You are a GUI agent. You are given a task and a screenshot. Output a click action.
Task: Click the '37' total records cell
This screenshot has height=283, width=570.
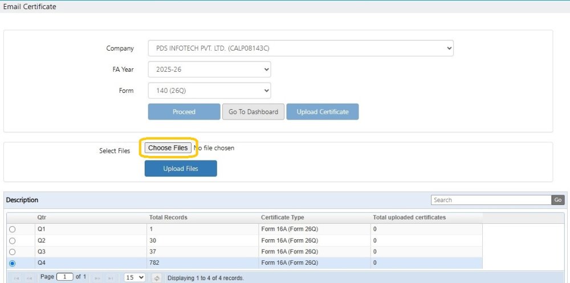pyautogui.click(x=202, y=252)
